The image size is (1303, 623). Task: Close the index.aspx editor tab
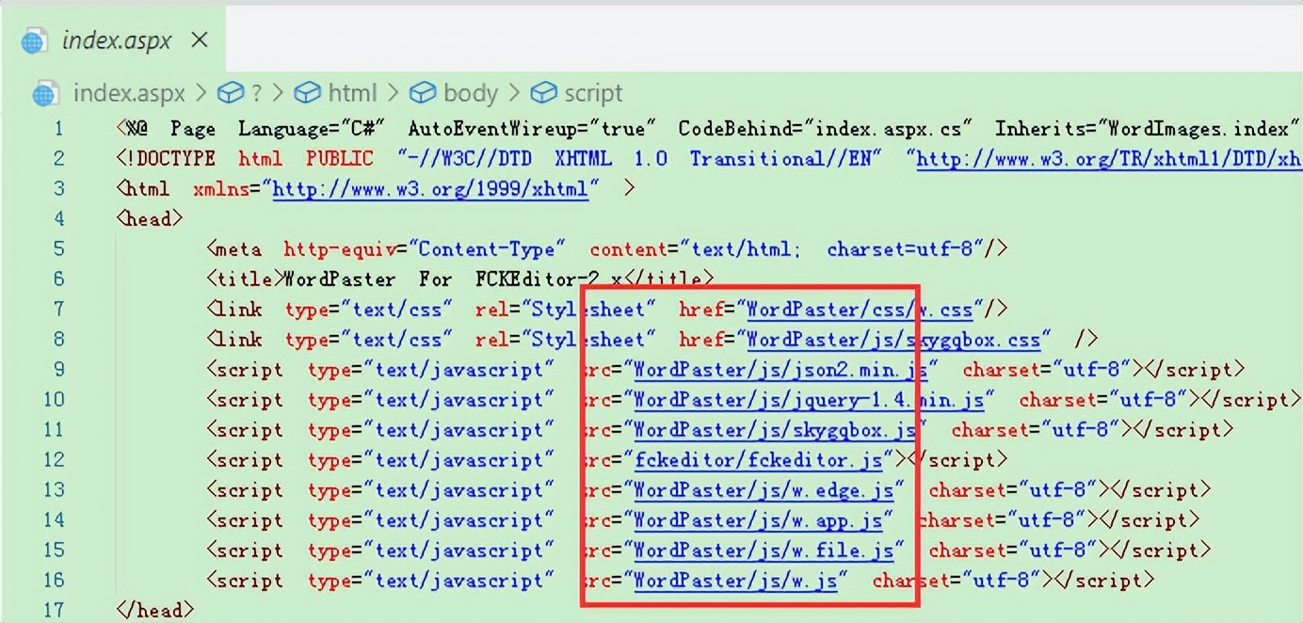click(200, 40)
